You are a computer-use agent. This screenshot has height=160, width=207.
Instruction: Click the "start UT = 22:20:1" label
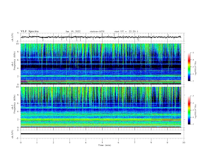click(126, 31)
